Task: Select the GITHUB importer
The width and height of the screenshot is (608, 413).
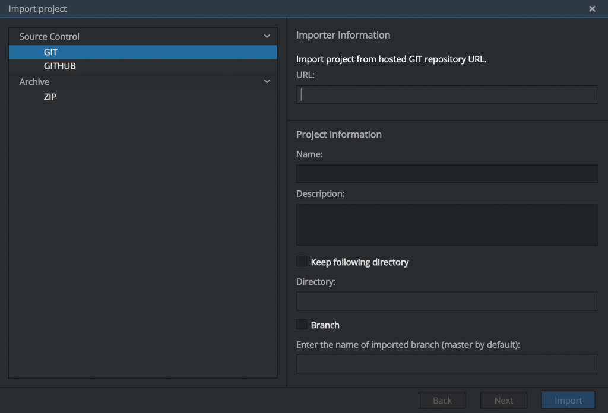Action: coord(59,66)
